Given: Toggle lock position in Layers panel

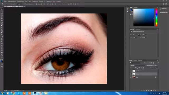Looking at the screenshot, I should click(140, 68).
